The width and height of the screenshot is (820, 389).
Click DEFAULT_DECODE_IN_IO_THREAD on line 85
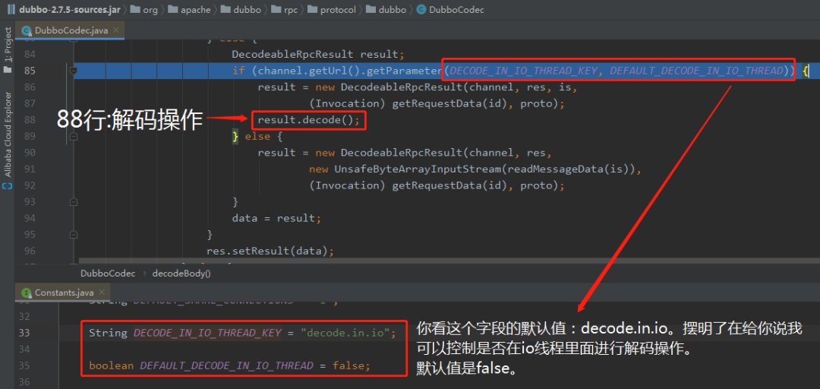[697, 71]
